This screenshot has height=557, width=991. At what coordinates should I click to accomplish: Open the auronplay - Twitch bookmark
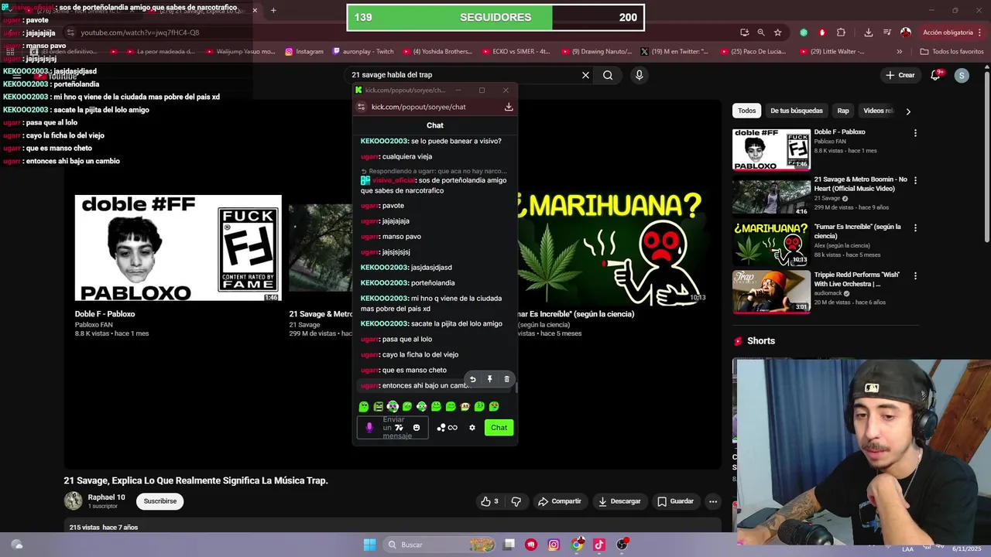tap(363, 52)
